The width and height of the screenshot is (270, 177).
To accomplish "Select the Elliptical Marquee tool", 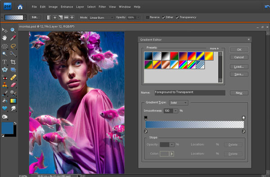I will point(4,46).
